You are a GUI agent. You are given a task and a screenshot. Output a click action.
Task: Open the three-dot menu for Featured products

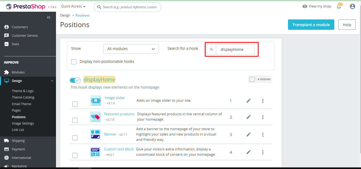(263, 117)
